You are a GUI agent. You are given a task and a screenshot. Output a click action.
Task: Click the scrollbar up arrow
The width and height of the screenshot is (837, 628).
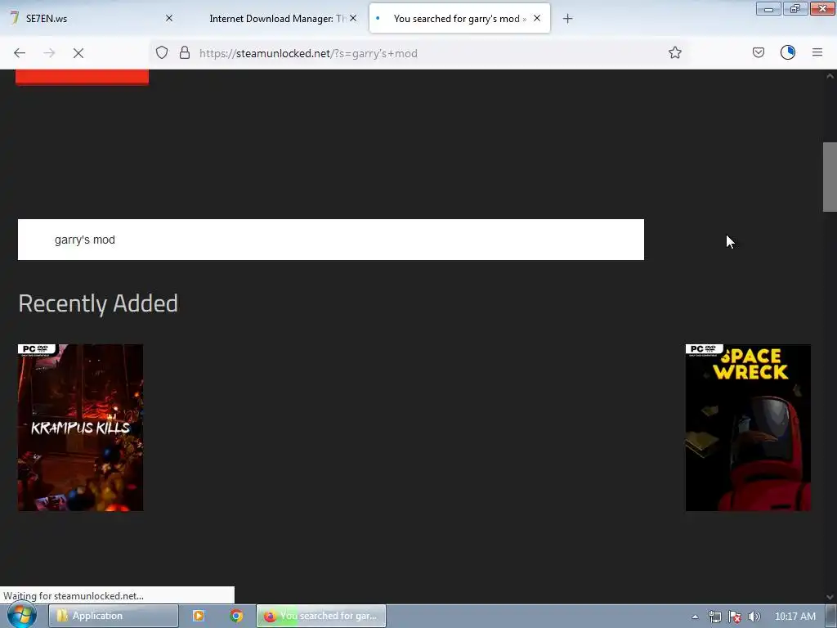[830, 76]
